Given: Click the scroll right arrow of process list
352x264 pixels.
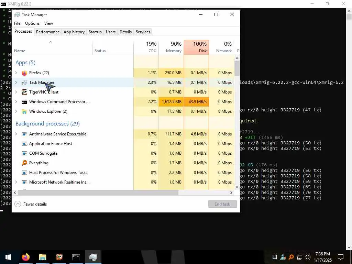Looking at the screenshot, I should [231, 192].
